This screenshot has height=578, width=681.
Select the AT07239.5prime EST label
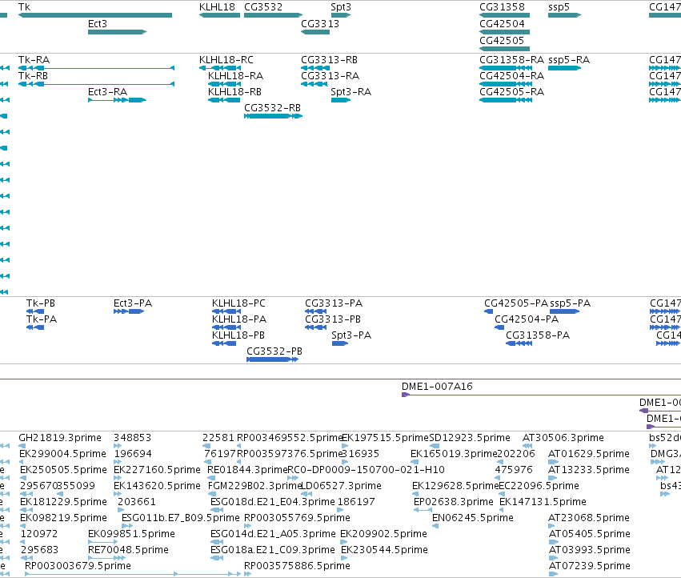click(x=589, y=565)
